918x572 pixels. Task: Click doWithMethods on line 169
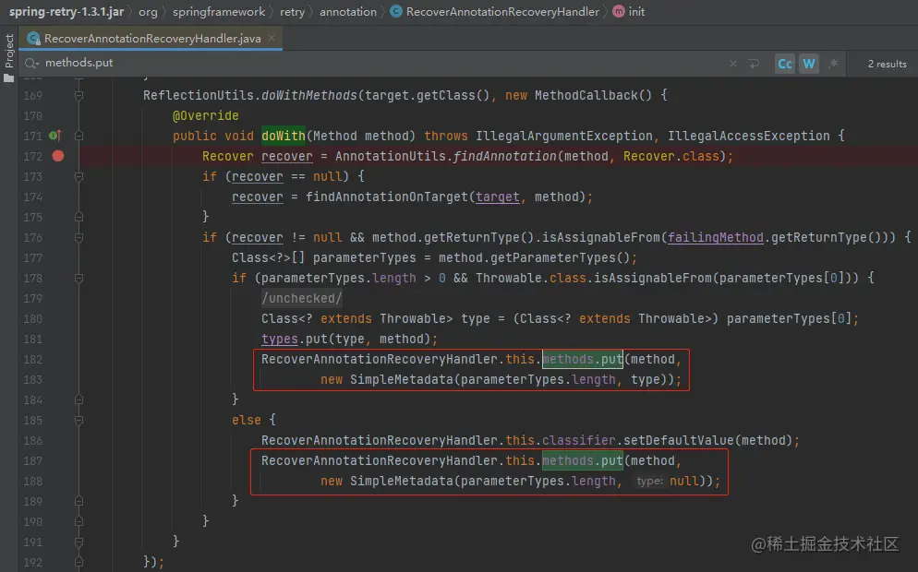click(309, 95)
